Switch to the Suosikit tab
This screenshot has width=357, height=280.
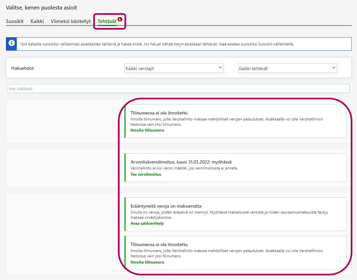coord(14,21)
